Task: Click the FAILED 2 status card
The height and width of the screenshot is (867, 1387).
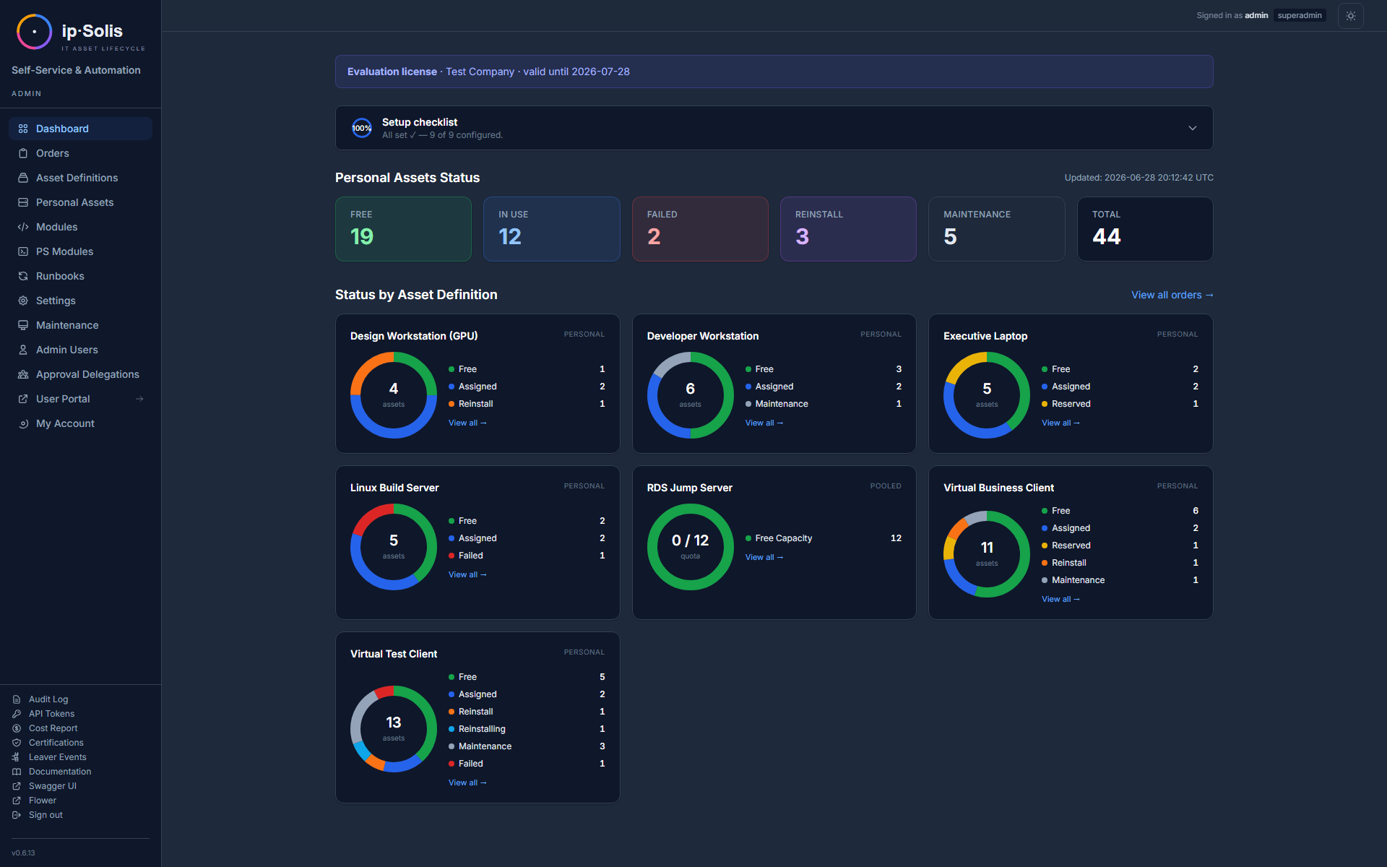Action: pyautogui.click(x=700, y=229)
